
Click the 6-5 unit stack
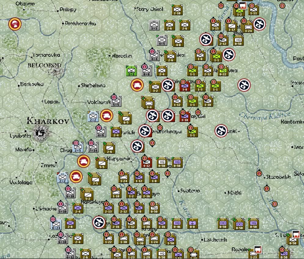pos(125,118)
